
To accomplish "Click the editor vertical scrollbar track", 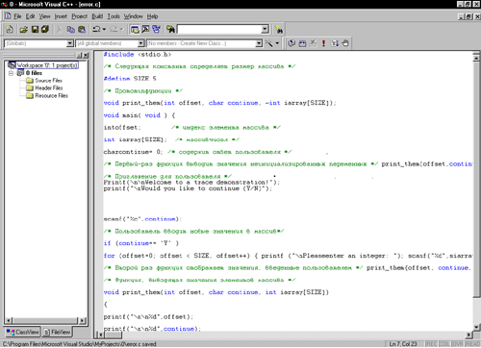I will point(476,310).
